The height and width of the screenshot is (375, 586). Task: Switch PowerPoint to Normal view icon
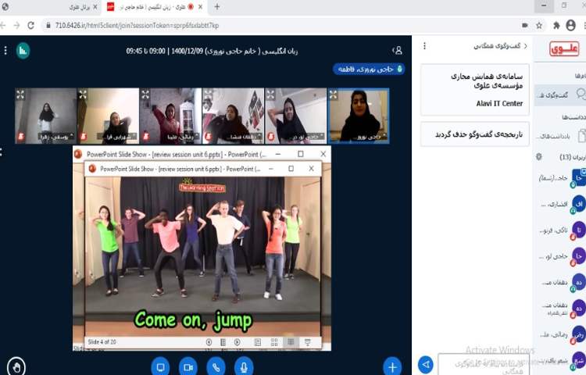[258, 341]
